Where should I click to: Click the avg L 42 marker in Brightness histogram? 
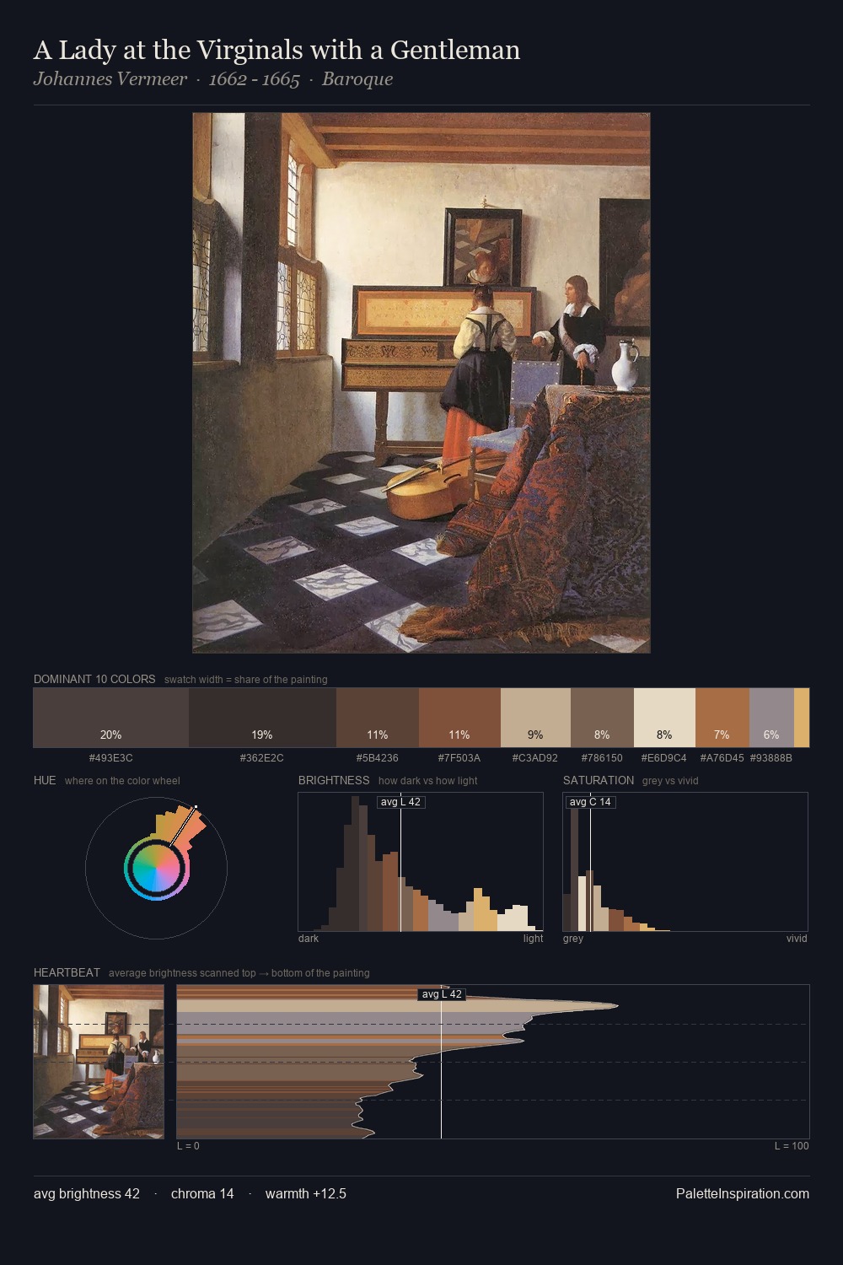400,802
